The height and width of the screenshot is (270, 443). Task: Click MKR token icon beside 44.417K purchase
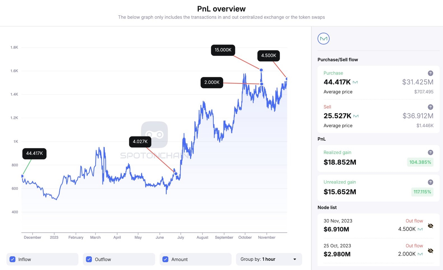[x=355, y=82]
